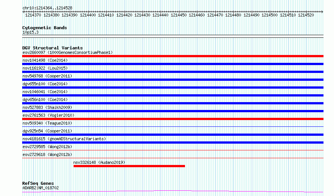Viewport: 334px width, 196px height.
Task: Click ruler position 1214440
Action: click(x=160, y=15)
